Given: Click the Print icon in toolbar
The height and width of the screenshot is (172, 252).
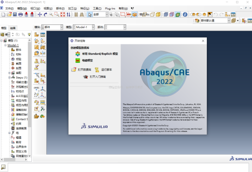Looking at the screenshot, I should click(20, 14).
